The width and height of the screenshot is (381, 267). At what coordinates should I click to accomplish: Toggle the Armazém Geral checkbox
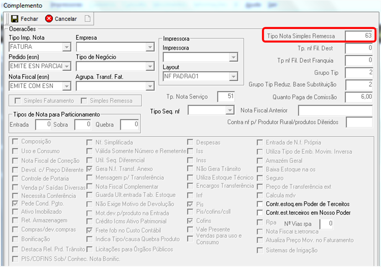[x=260, y=160]
